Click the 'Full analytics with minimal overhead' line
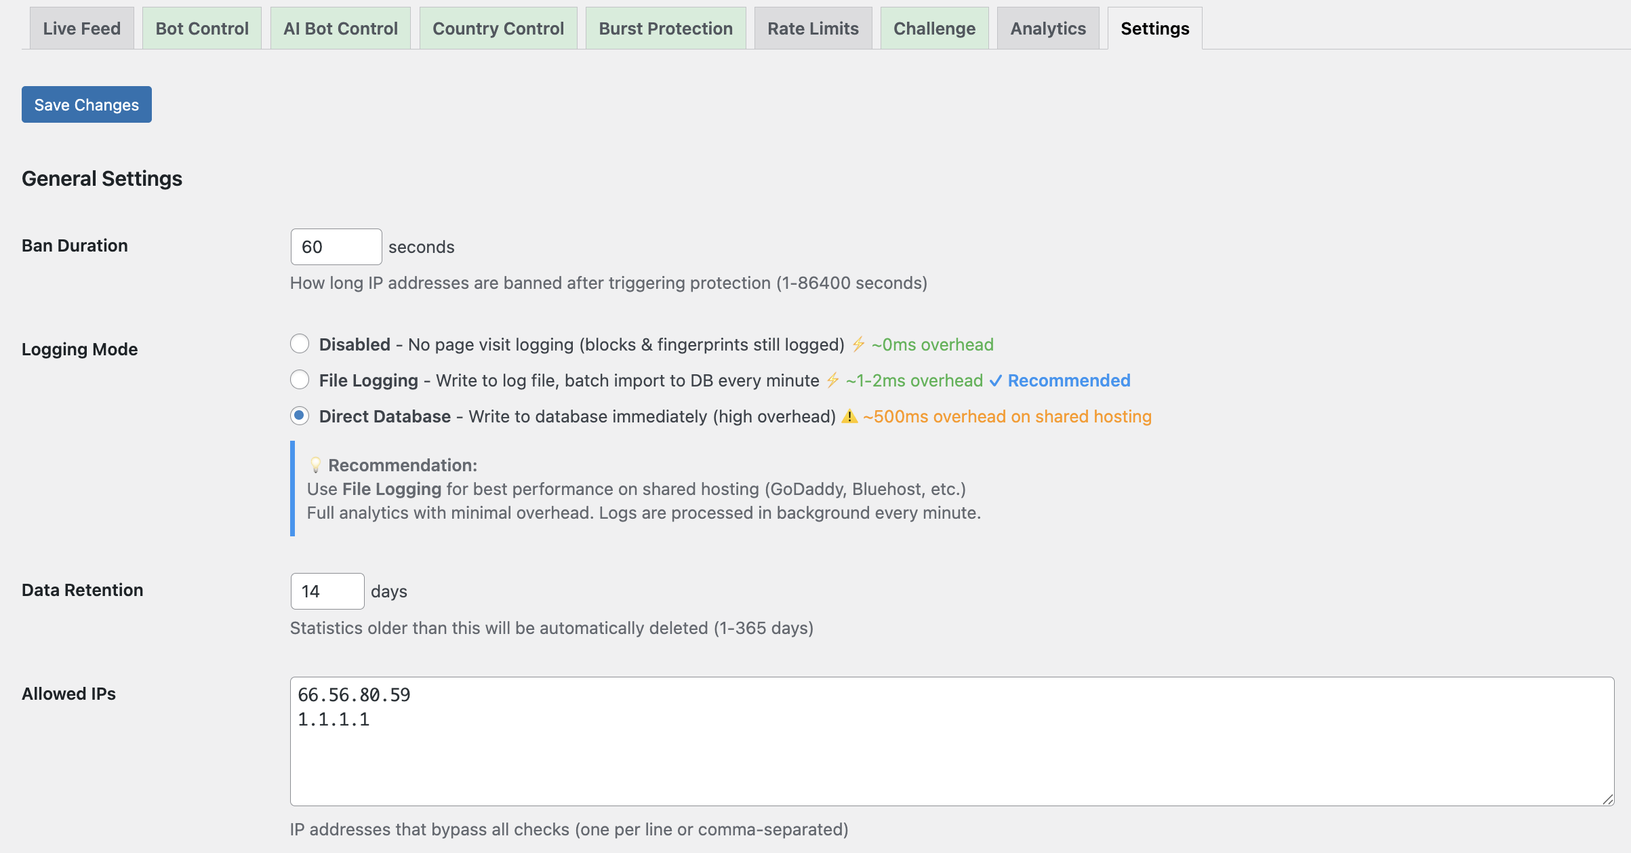Image resolution: width=1631 pixels, height=853 pixels. click(x=644, y=513)
